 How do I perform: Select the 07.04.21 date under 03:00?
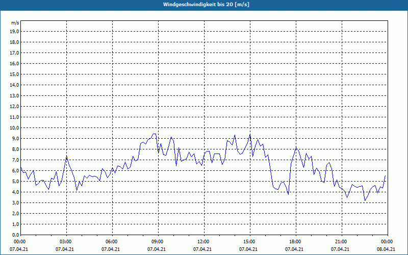(65, 249)
